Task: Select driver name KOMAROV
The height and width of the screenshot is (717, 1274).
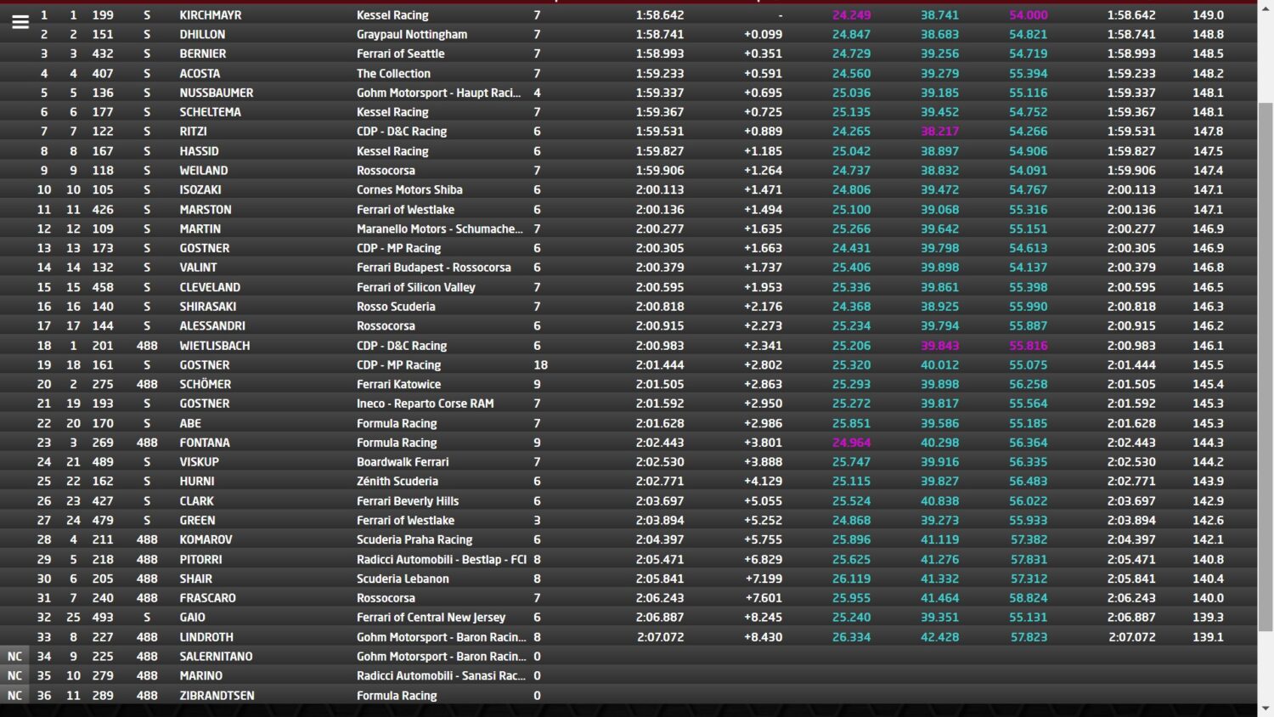Action: (206, 539)
